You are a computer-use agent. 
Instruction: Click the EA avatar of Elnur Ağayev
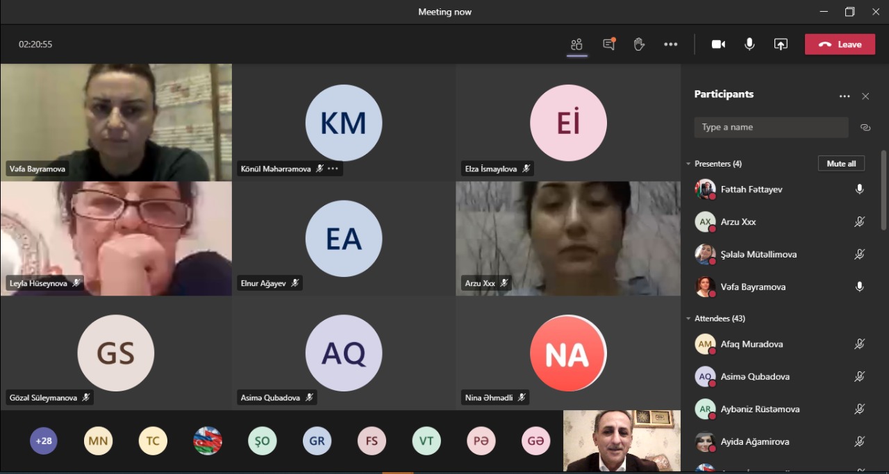pyautogui.click(x=344, y=239)
